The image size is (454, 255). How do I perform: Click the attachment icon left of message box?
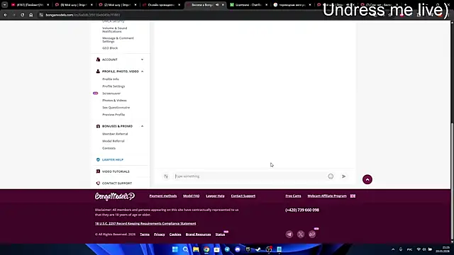coord(166,176)
